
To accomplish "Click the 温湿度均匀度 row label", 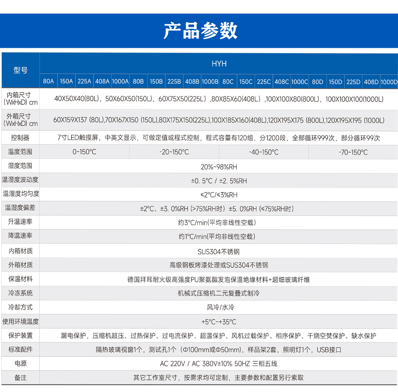I will tap(21, 194).
